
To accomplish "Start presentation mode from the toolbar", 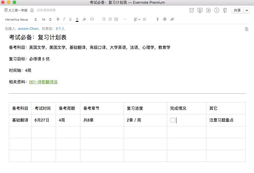I will click(200, 10).
